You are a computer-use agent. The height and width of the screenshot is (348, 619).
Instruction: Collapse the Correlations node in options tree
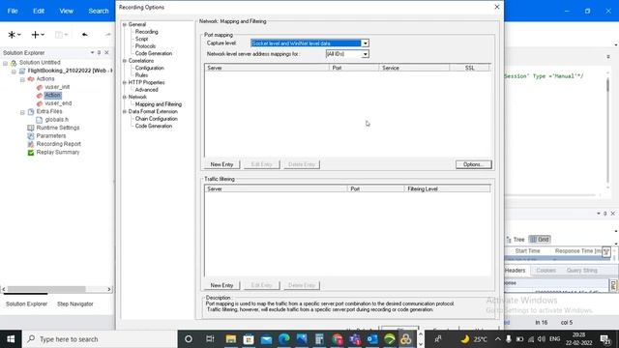coord(125,61)
